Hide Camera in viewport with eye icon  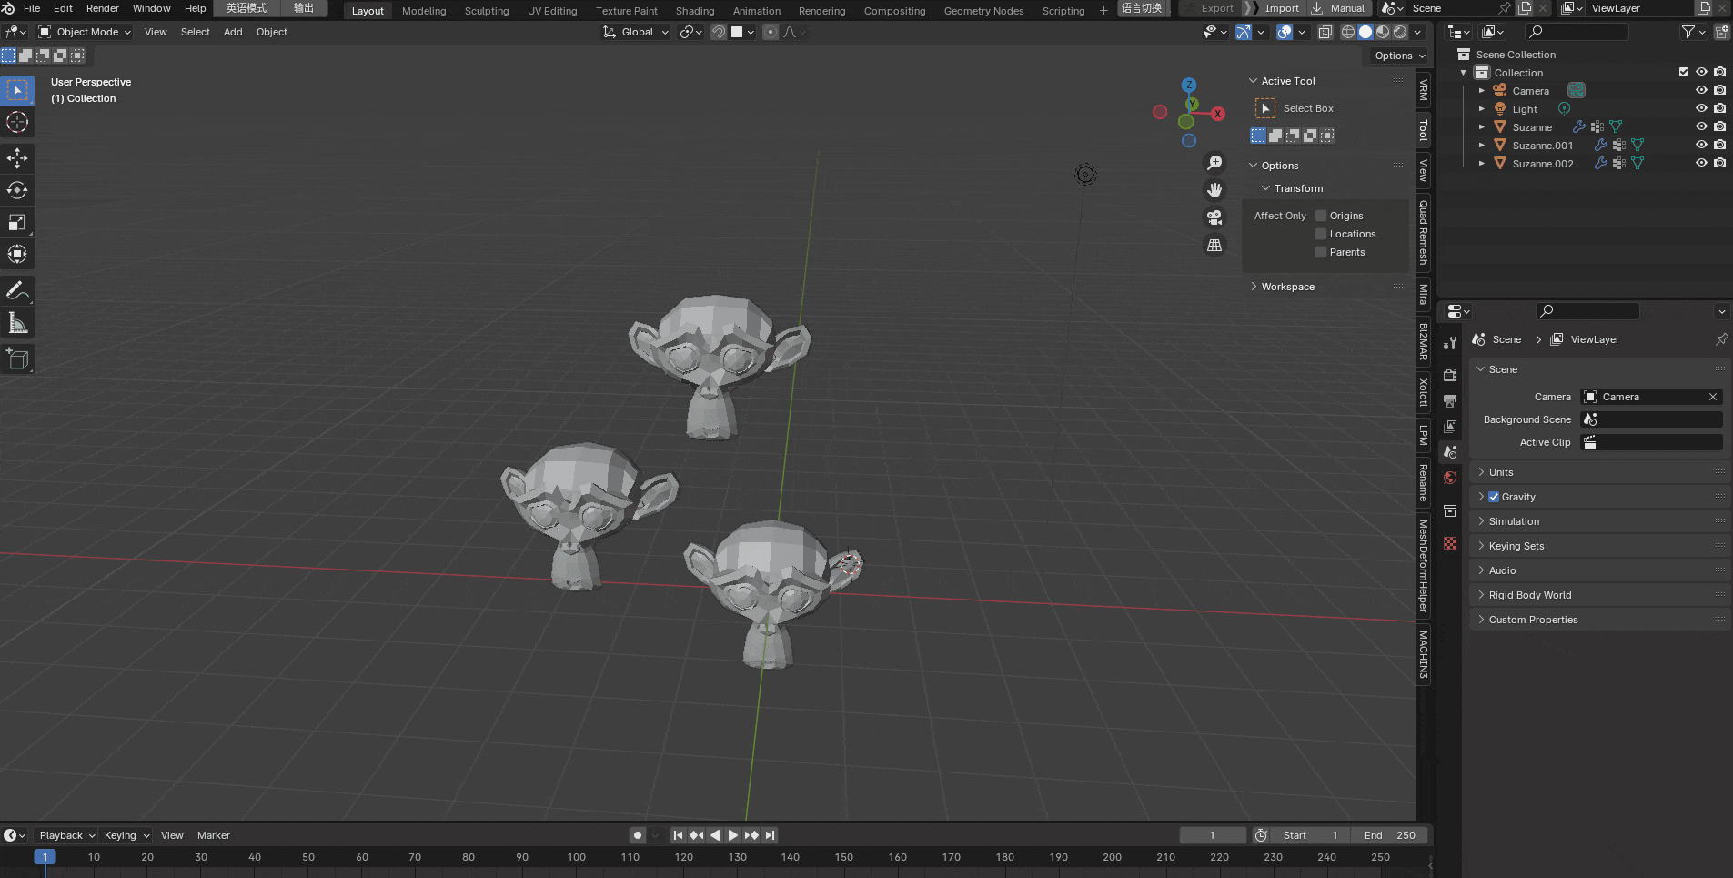1701,91
